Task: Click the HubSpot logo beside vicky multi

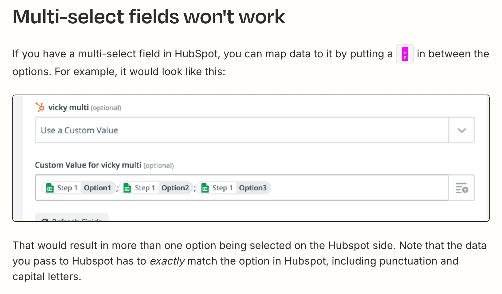Action: point(40,107)
